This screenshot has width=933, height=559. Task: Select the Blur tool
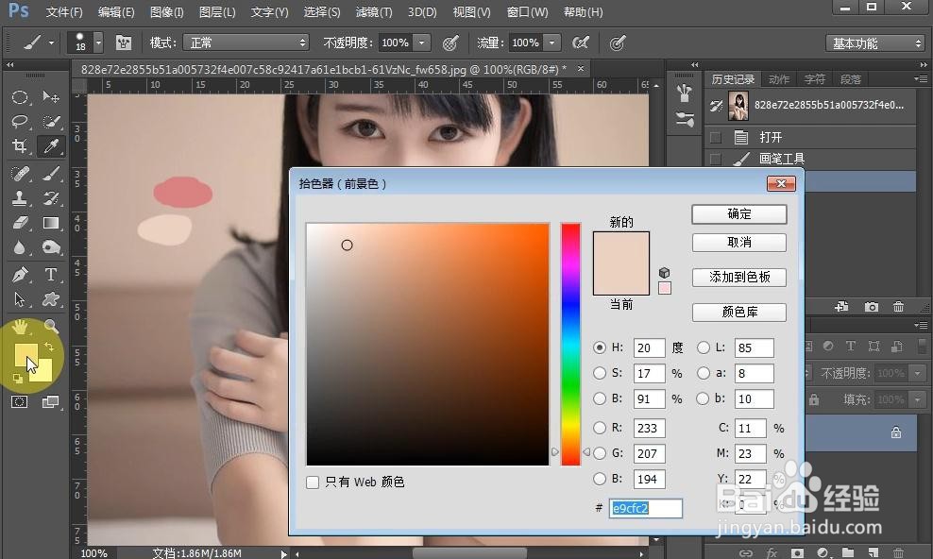click(21, 246)
